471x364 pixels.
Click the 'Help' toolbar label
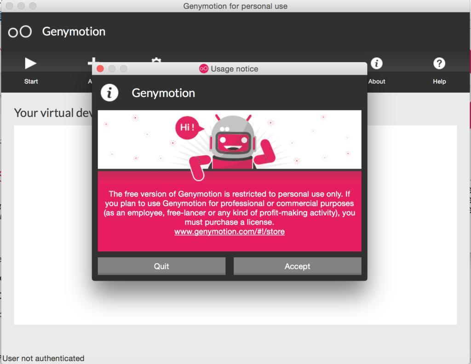439,81
